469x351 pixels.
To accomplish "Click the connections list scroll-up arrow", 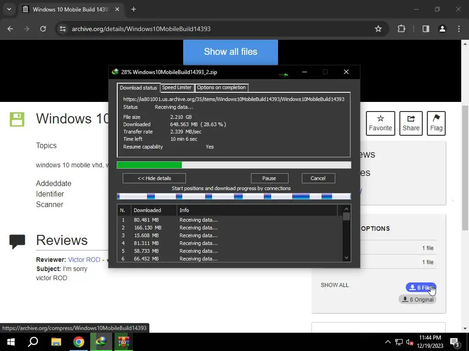I will 346,209.
